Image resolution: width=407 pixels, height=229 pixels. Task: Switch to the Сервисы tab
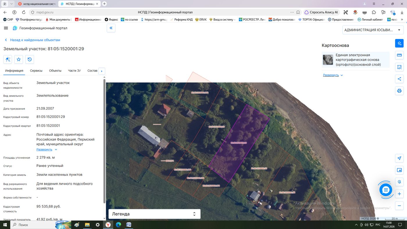(x=36, y=71)
